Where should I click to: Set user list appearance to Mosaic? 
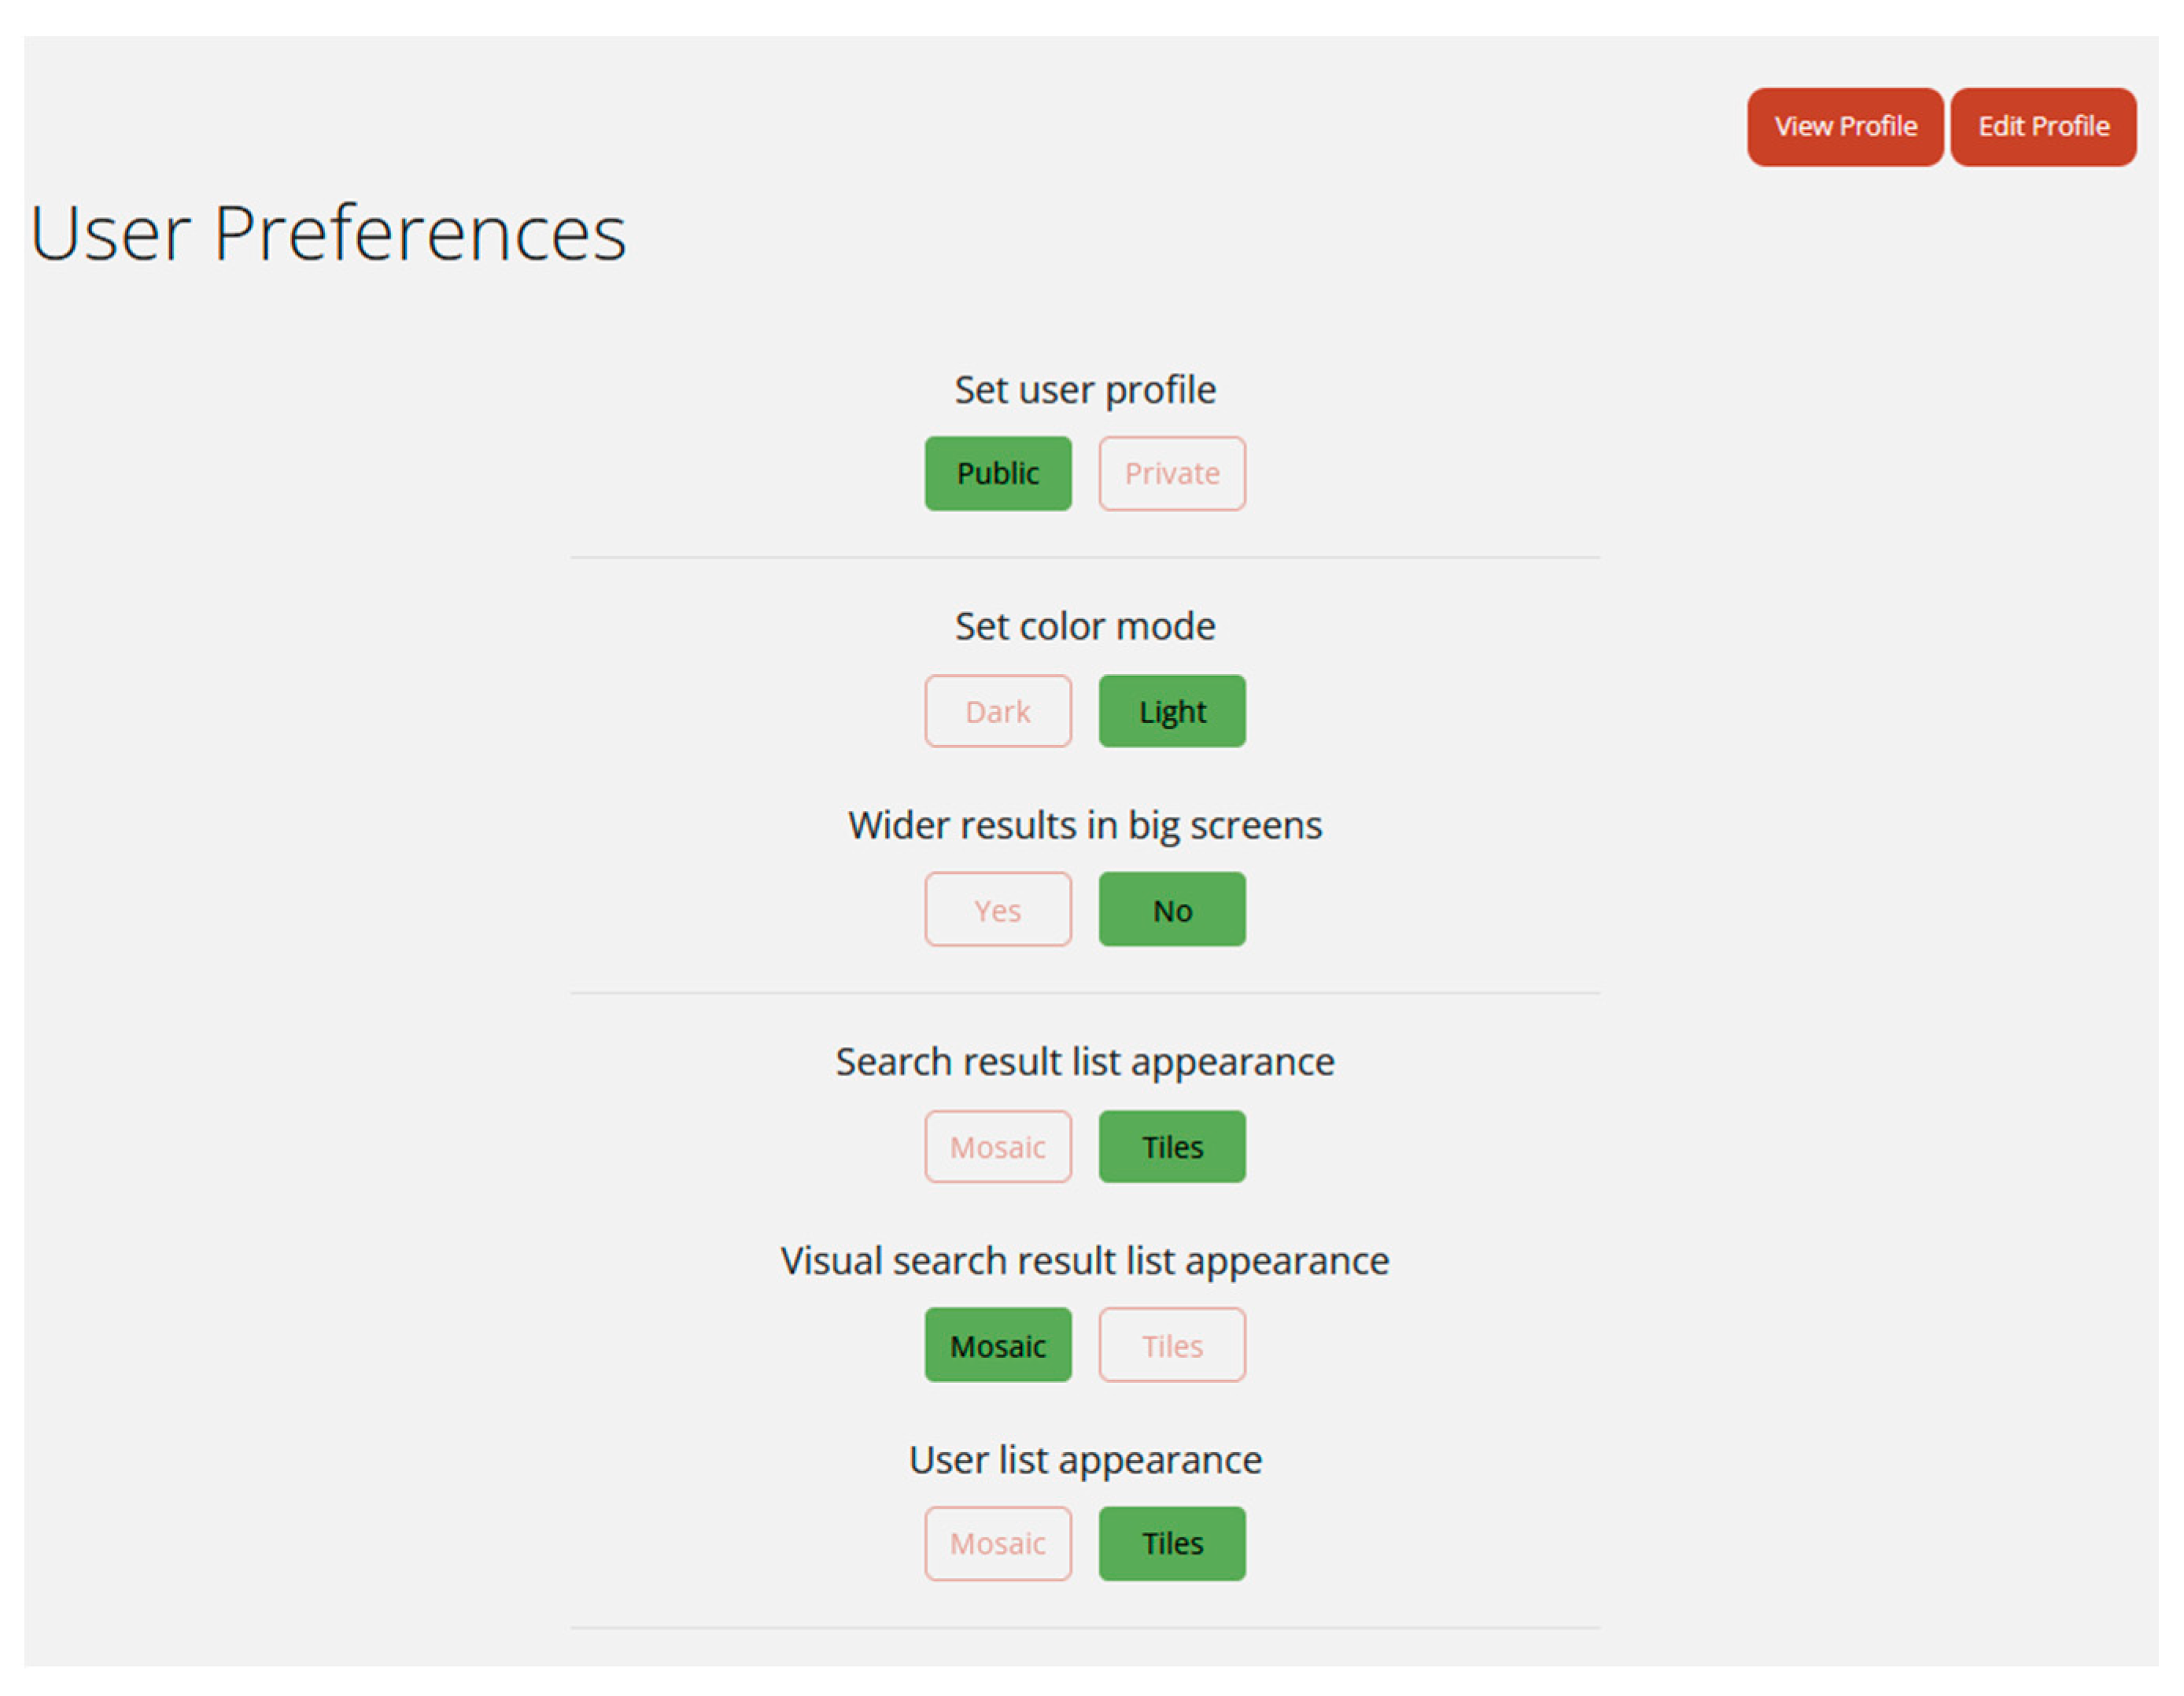coord(997,1543)
